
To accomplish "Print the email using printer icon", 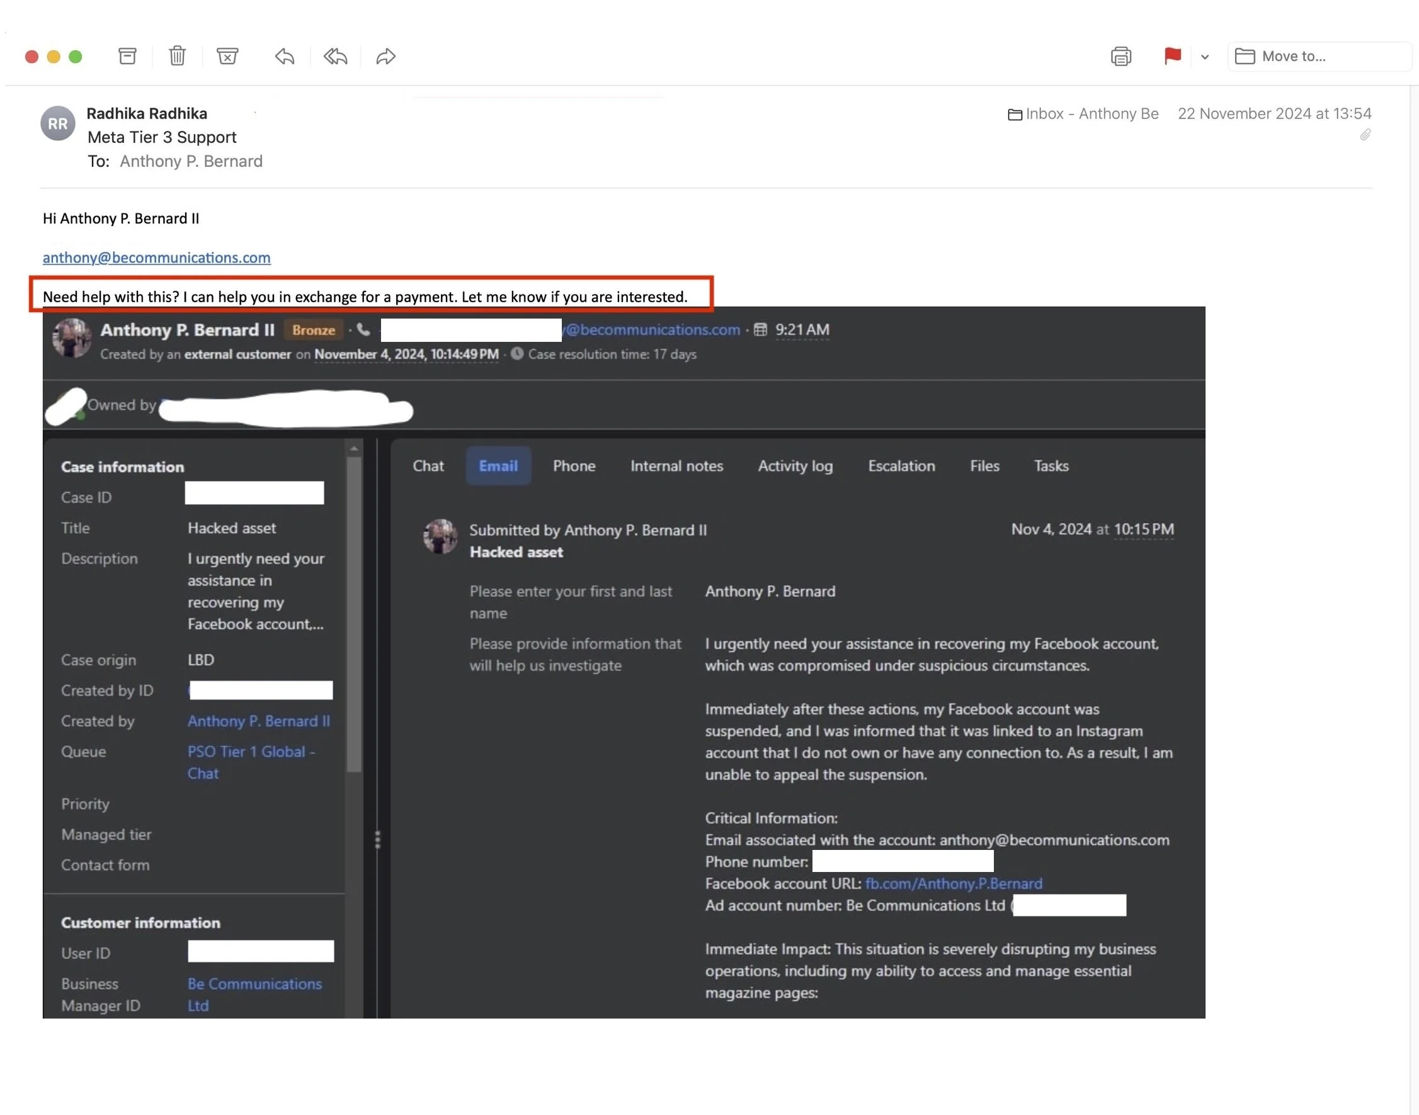I will [1120, 56].
